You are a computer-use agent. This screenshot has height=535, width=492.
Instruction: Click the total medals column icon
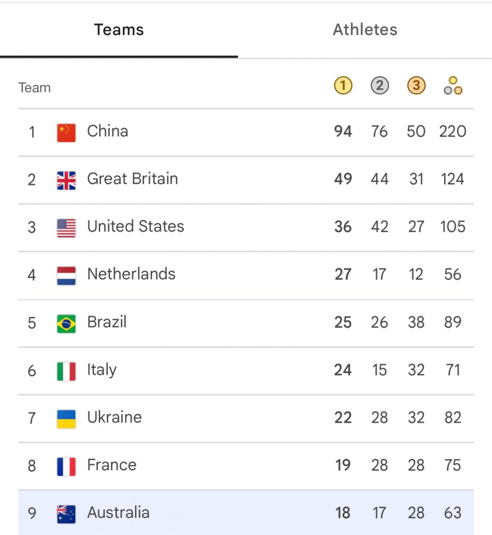453,85
